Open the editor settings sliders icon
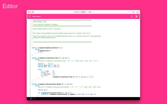167x104 pixels. [136, 17]
